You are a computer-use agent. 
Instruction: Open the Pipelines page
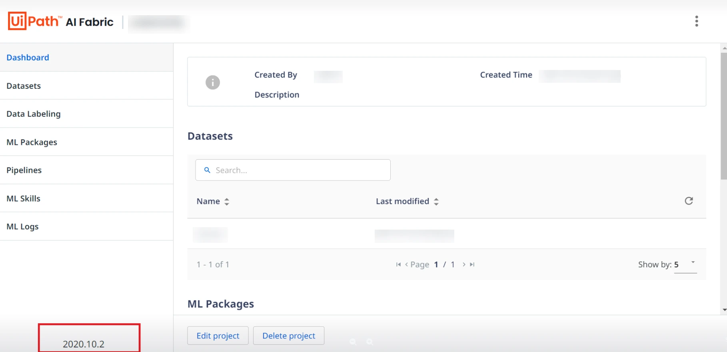click(86, 170)
